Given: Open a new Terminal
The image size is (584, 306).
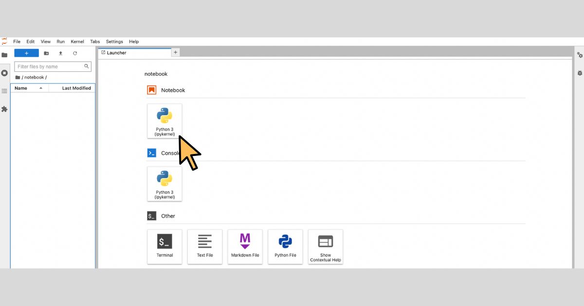Looking at the screenshot, I should click(164, 247).
